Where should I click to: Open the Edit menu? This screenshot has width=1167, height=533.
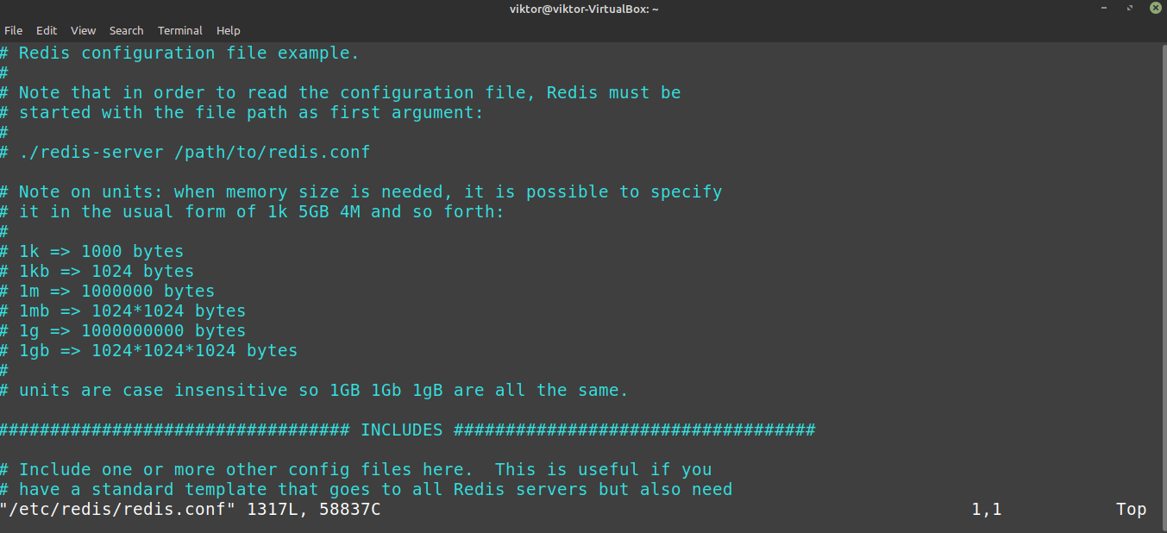coord(47,30)
